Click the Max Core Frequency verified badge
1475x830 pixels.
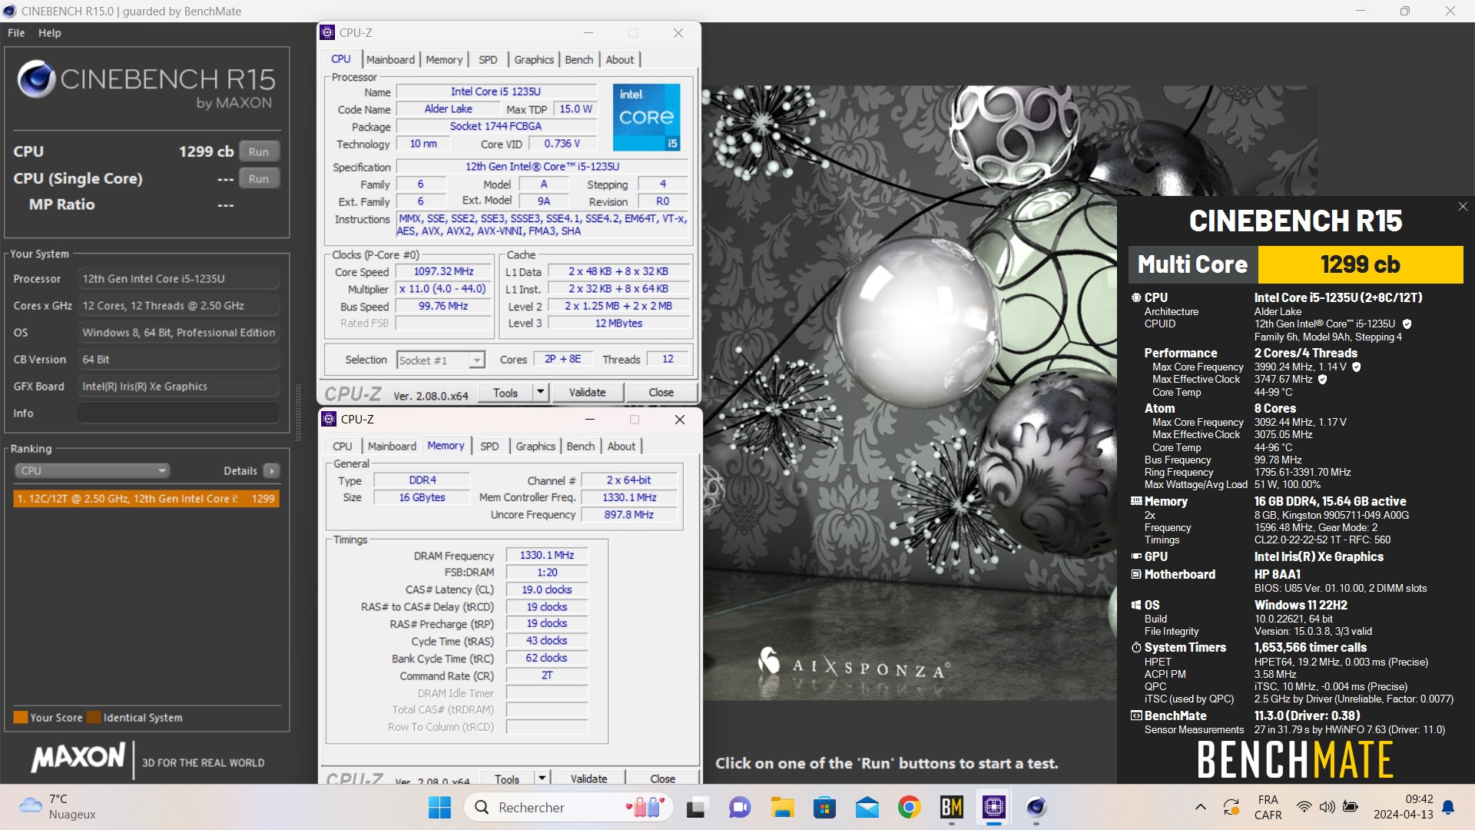point(1357,367)
